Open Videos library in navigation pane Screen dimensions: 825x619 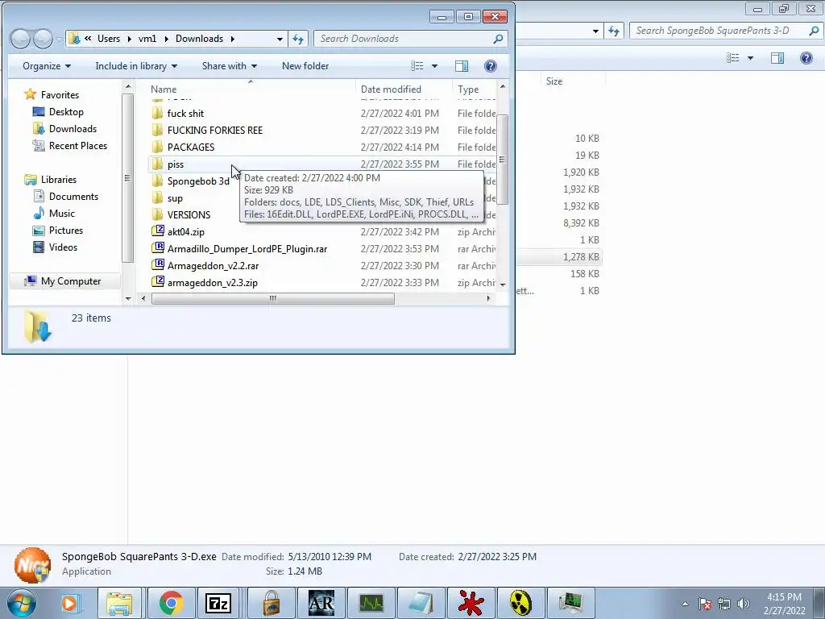pos(63,247)
